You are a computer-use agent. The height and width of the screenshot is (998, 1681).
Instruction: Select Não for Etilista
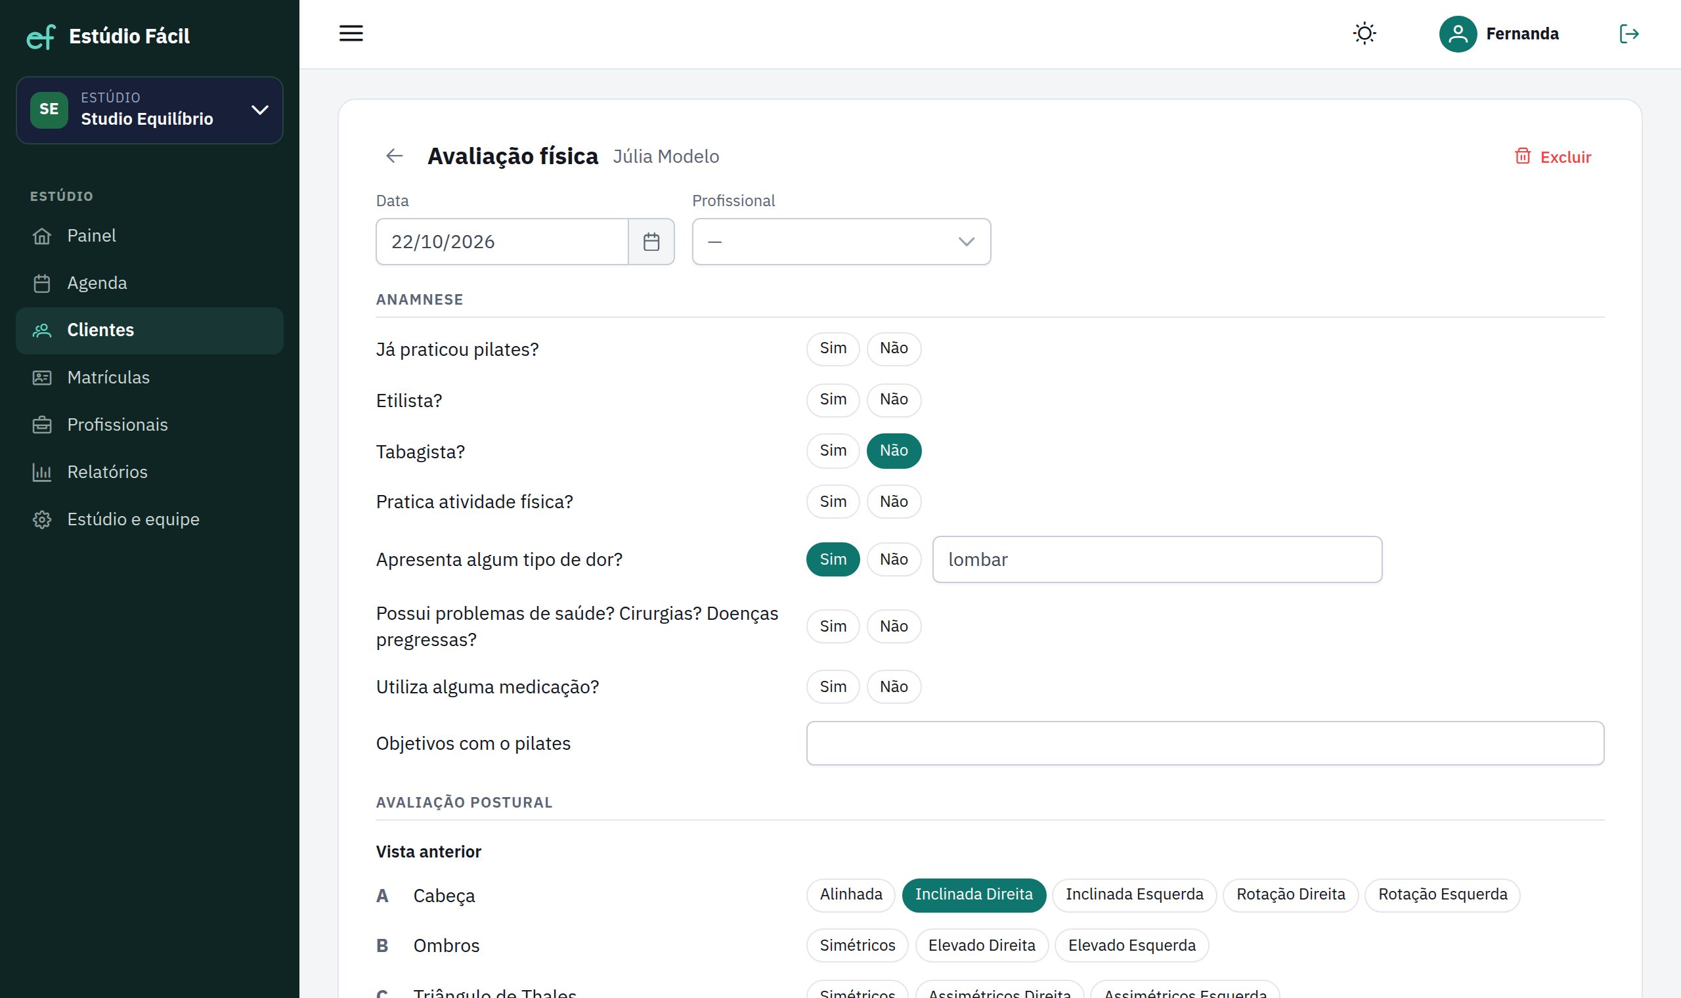tap(894, 399)
